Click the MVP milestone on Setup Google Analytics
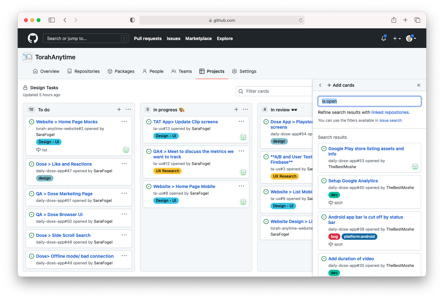Viewport: 444px width, 300px height. tap(336, 203)
